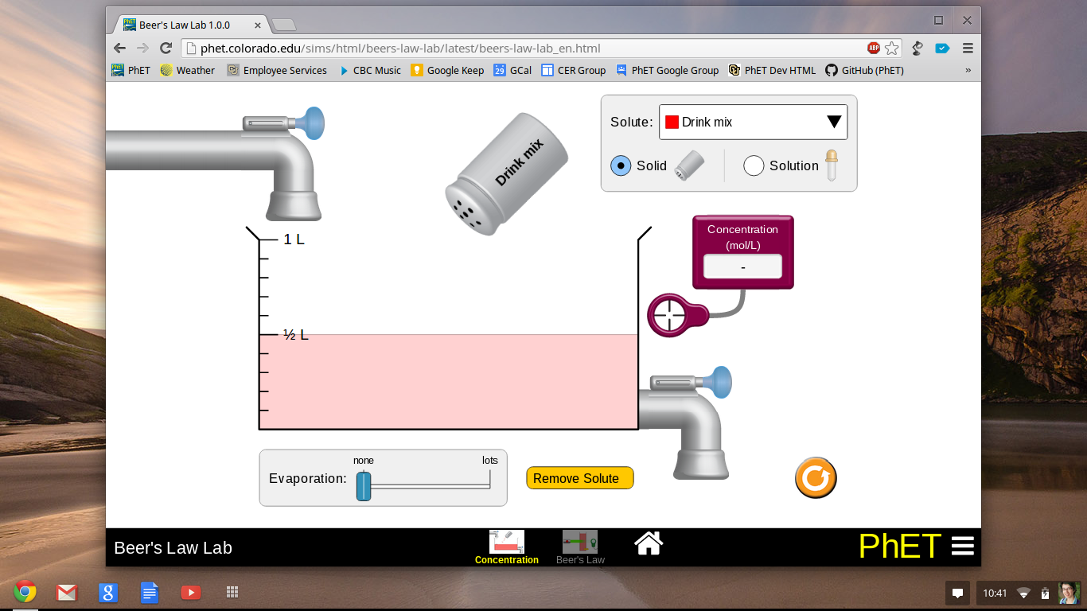Click the blue checkmark extension icon
The width and height of the screenshot is (1087, 611).
click(942, 49)
